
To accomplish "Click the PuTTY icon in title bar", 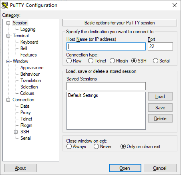I will (5, 5).
